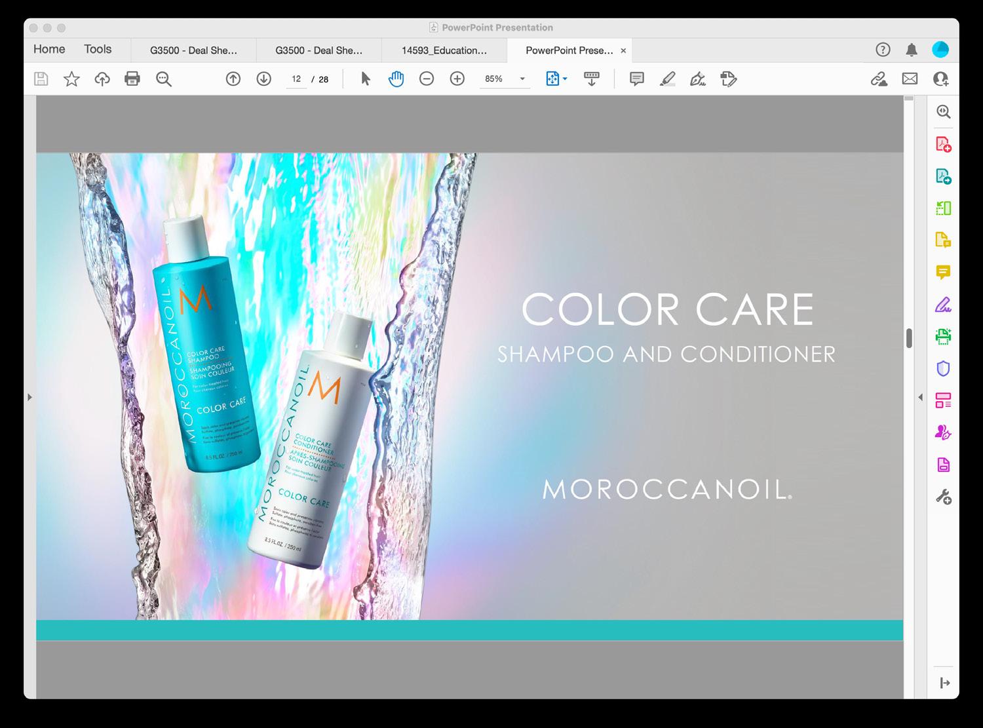The width and height of the screenshot is (983, 728).
Task: Go to next page arrow
Action: [264, 79]
